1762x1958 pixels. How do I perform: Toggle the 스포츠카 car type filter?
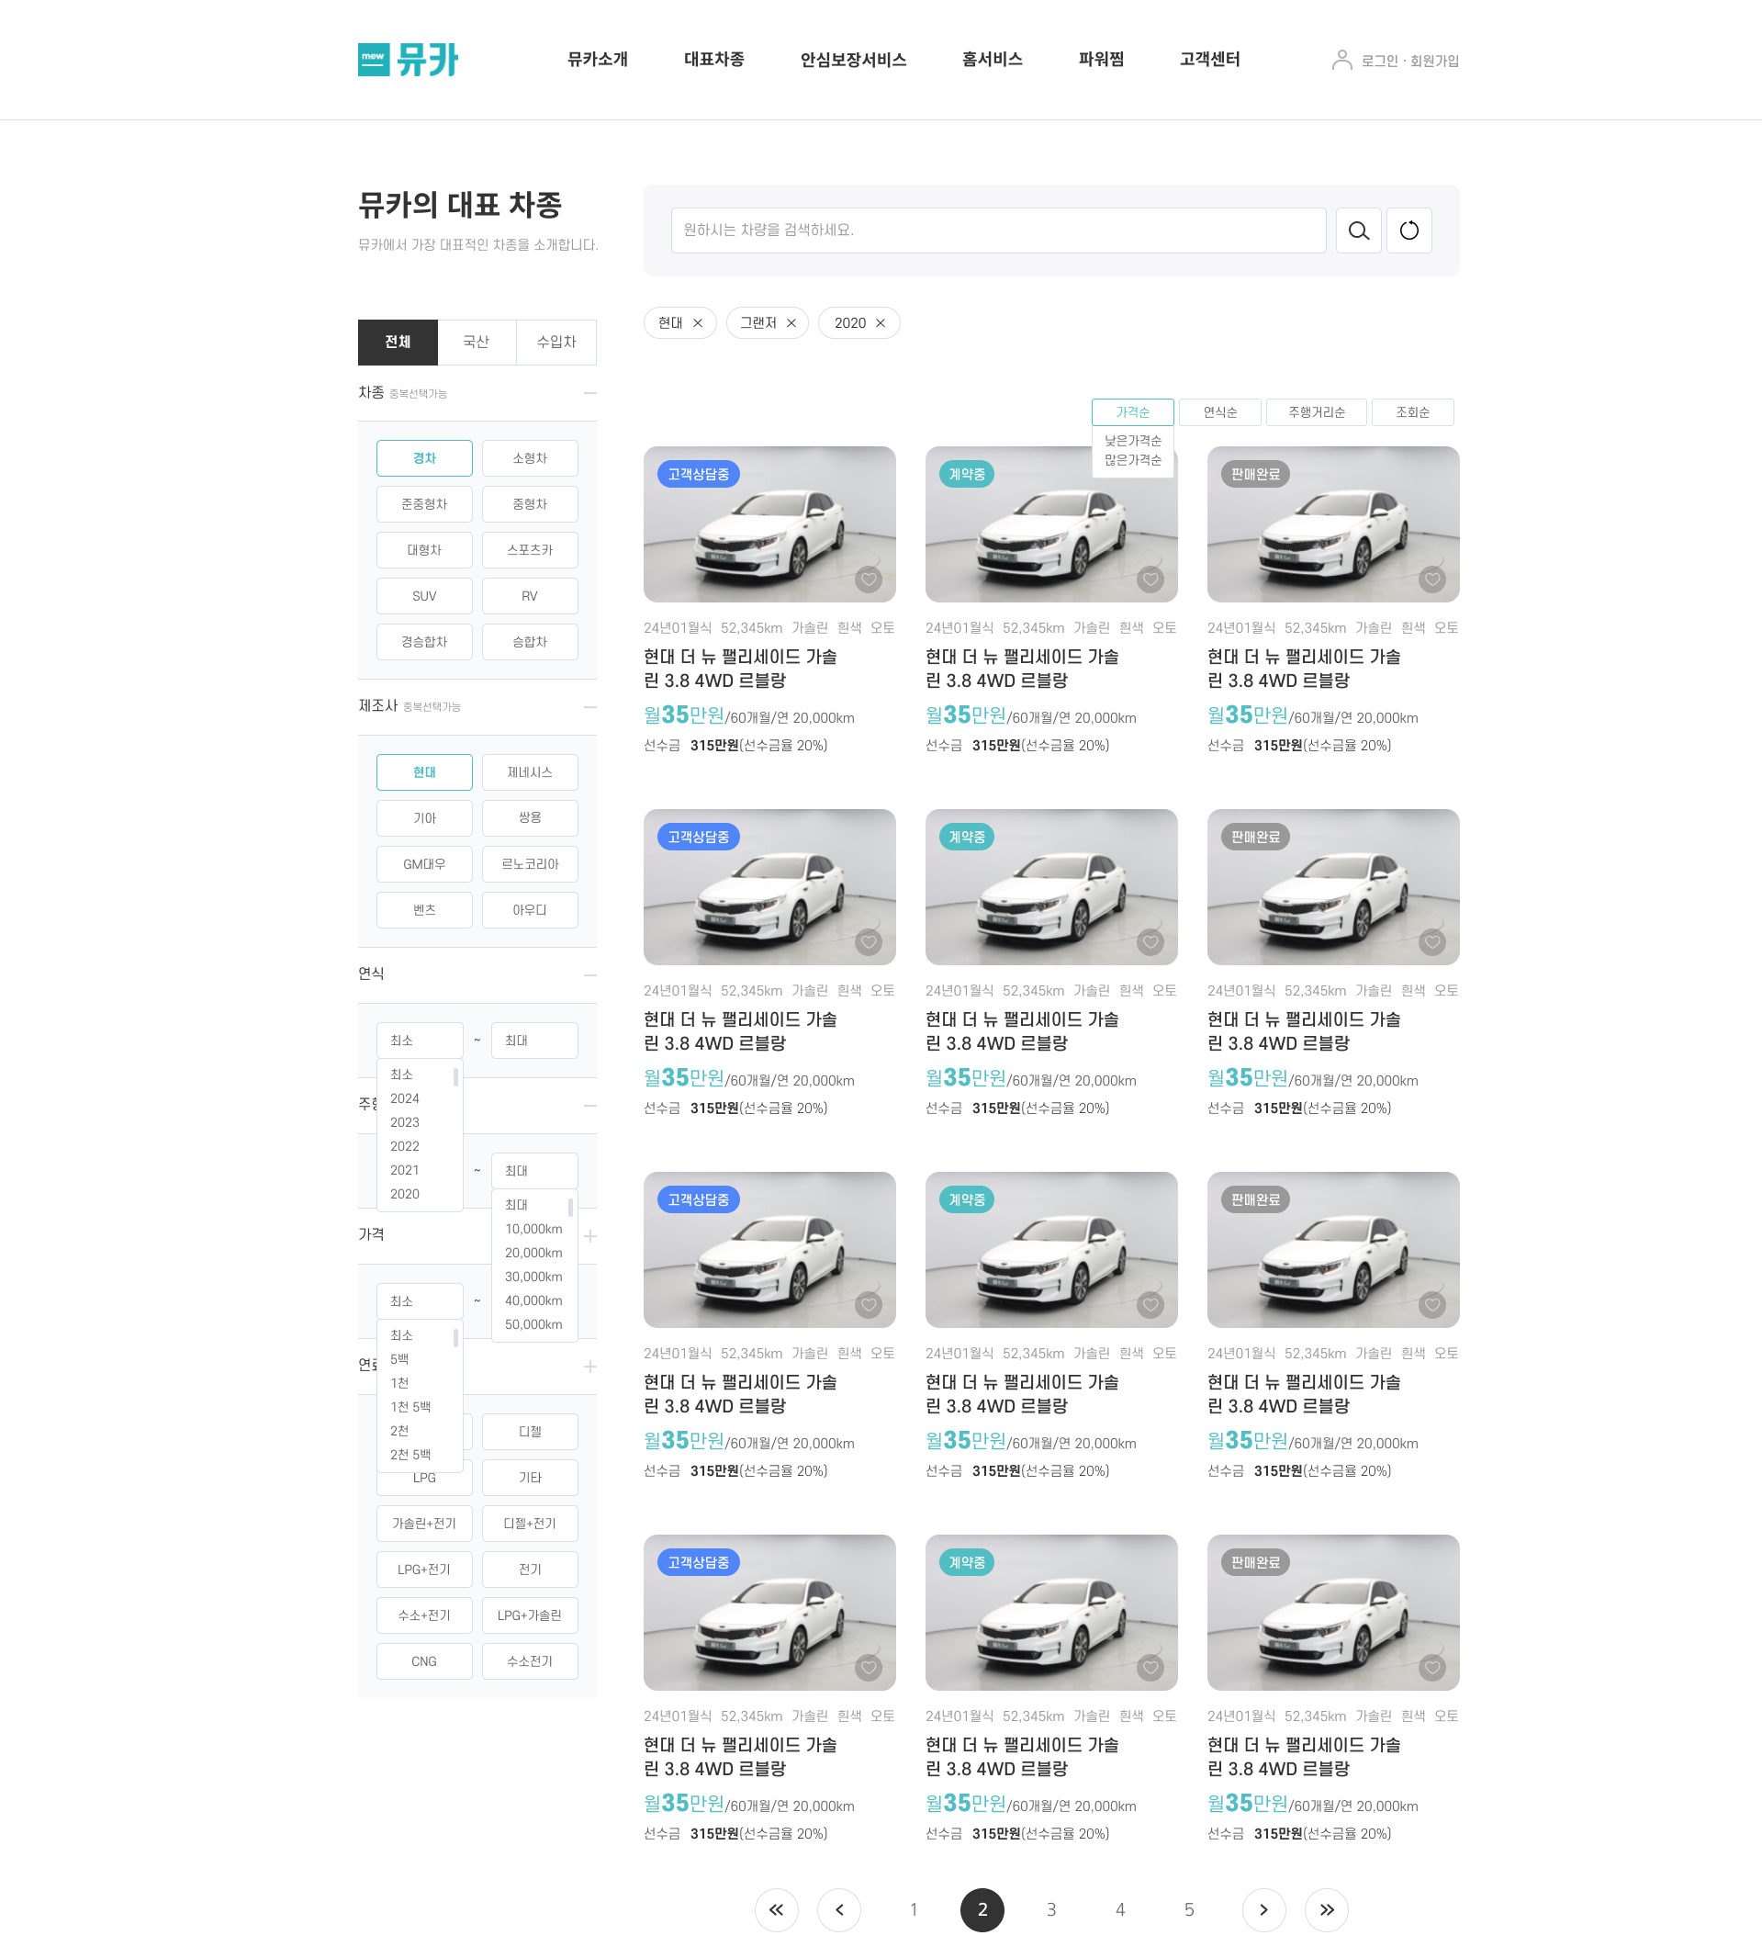pos(530,550)
